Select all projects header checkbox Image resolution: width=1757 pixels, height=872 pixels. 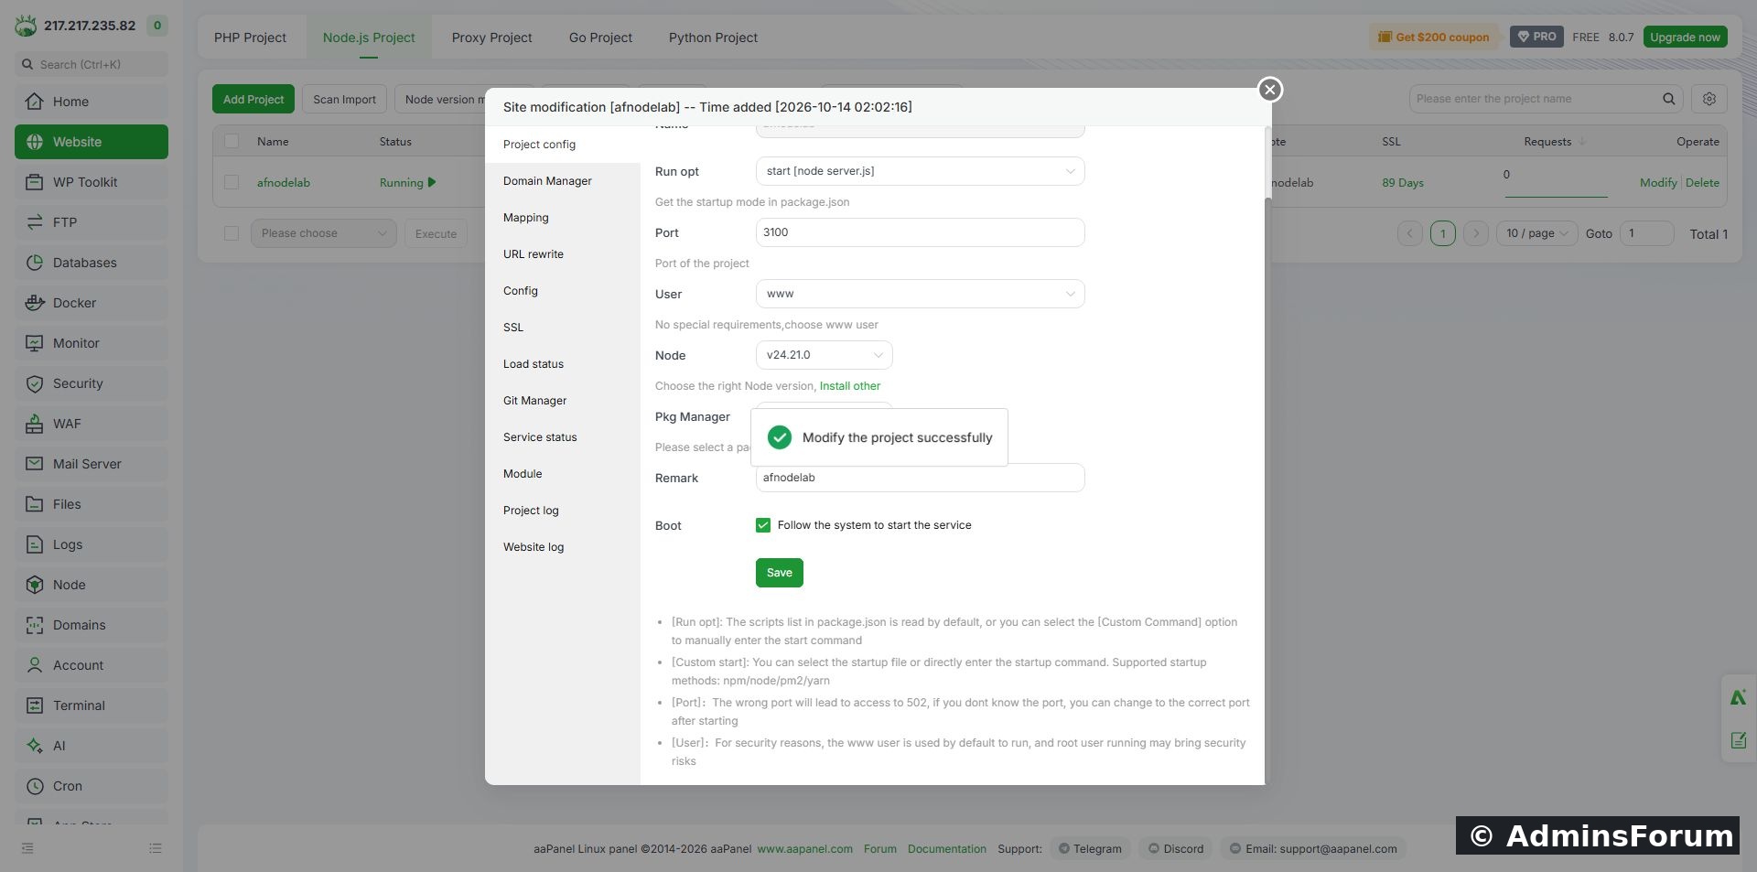click(x=232, y=141)
